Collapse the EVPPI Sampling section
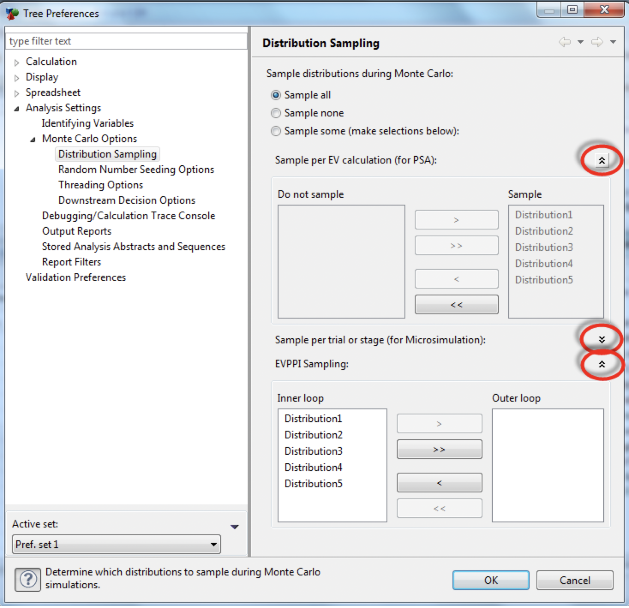Screen dimensions: 629x608 [x=602, y=364]
